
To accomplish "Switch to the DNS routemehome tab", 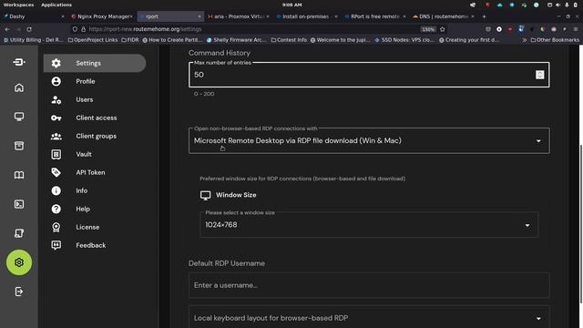I will point(443,16).
